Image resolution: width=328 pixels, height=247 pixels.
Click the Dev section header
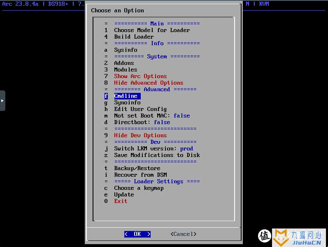click(x=155, y=142)
